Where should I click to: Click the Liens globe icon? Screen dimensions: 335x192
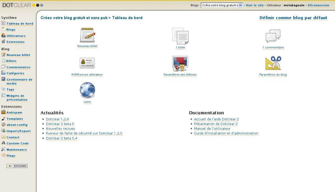(87, 90)
